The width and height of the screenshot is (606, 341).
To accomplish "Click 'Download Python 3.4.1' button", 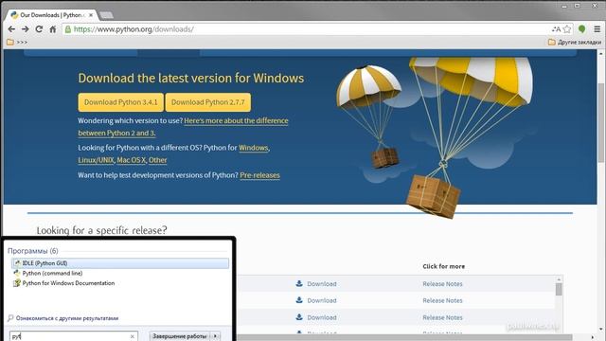I will click(x=121, y=102).
